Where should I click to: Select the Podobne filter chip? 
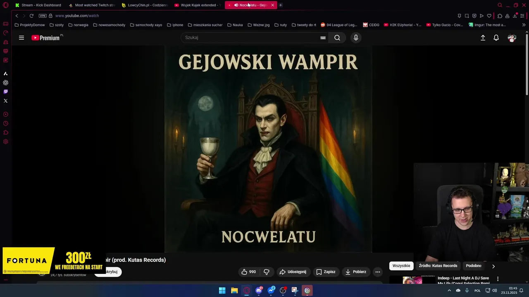tap(474, 266)
